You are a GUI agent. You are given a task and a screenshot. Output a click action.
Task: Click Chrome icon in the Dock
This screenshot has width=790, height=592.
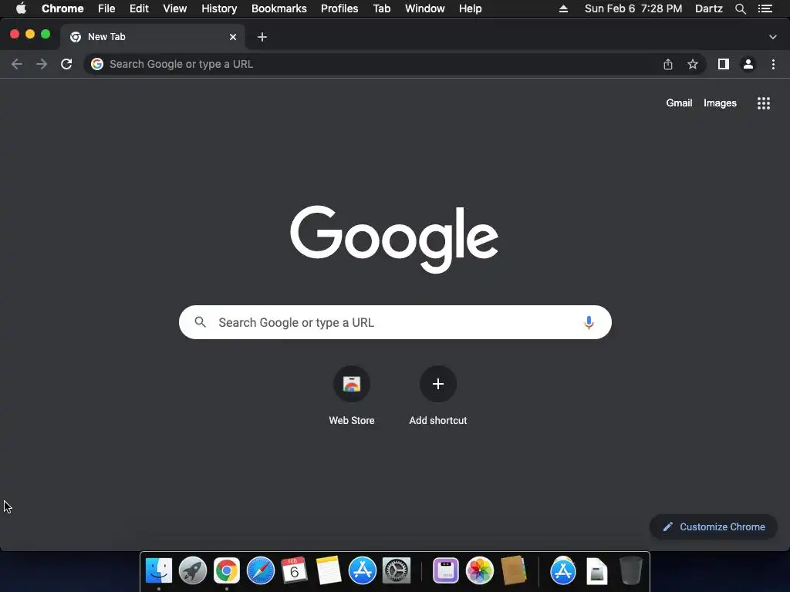click(227, 571)
